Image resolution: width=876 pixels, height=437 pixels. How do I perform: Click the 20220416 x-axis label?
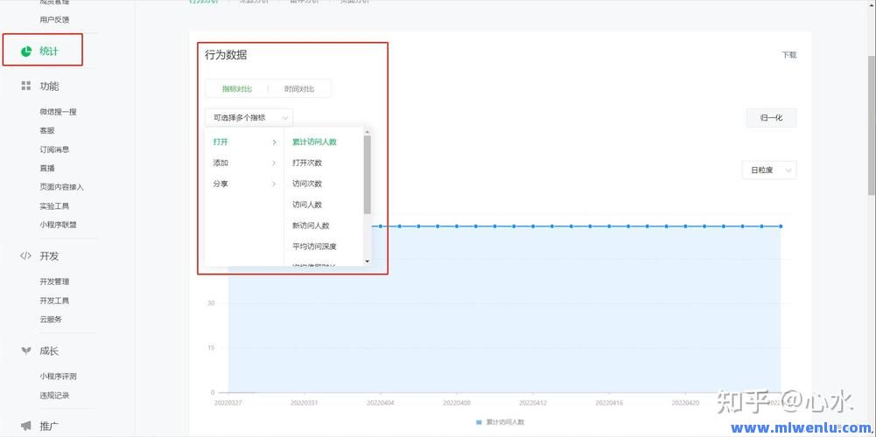coord(609,402)
